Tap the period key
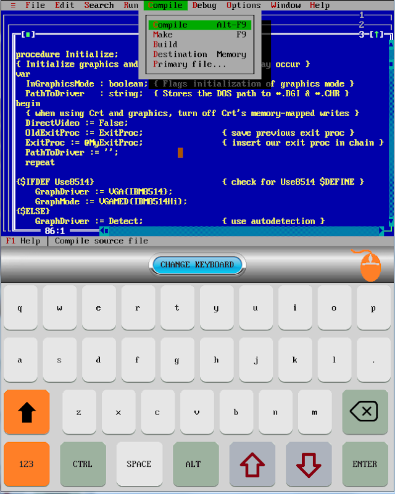This screenshot has width=395, height=494. point(373,360)
